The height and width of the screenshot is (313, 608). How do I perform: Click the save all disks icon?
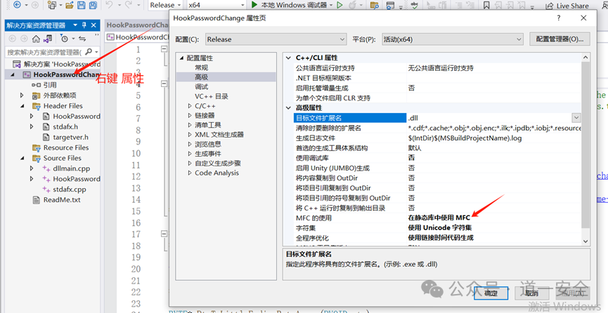click(93, 5)
